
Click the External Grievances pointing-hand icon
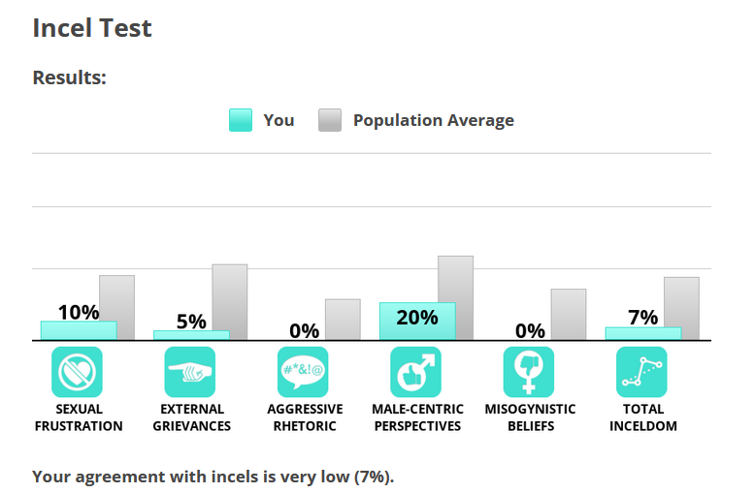coord(190,372)
